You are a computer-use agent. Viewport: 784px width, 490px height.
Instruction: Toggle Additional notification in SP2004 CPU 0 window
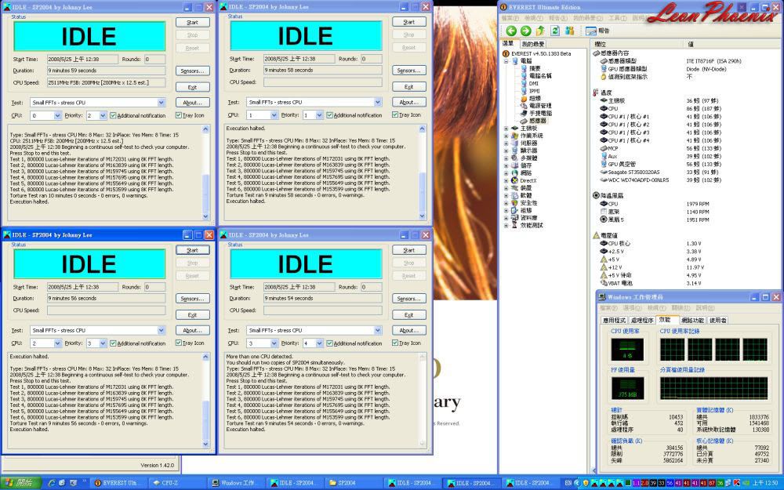coord(113,115)
